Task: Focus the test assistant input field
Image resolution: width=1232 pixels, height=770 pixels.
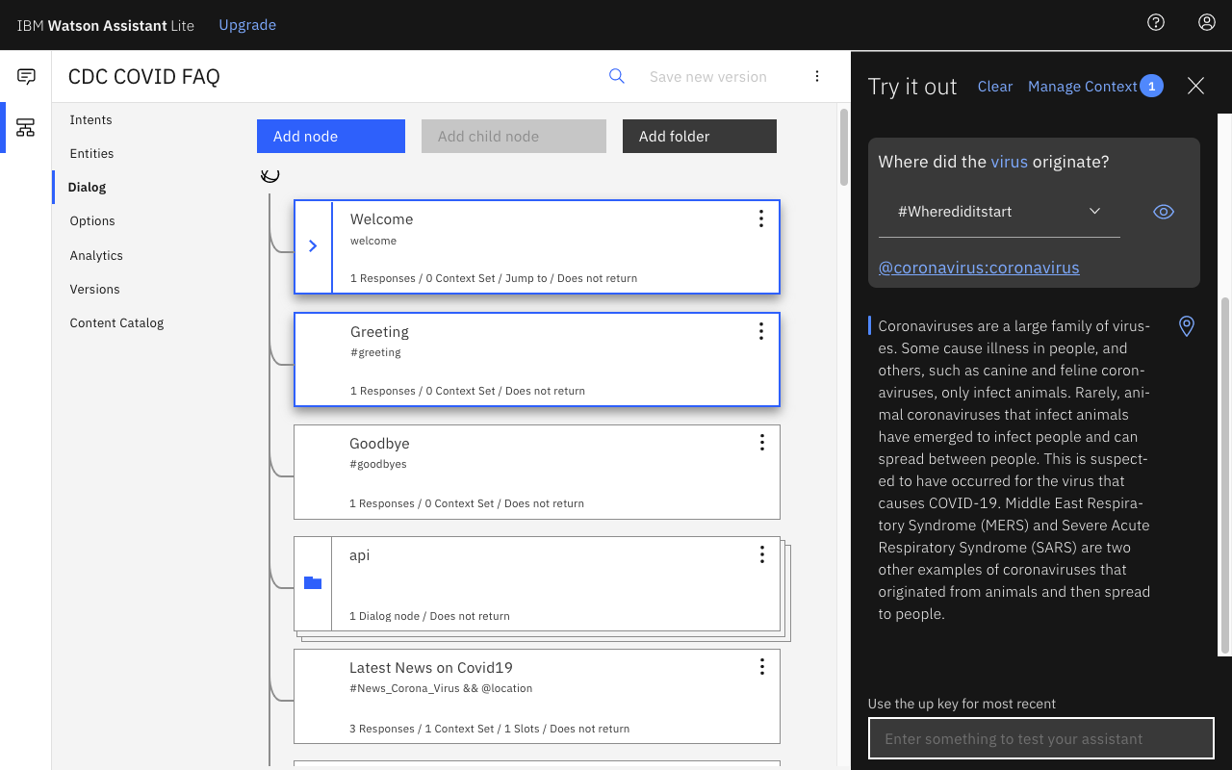Action: pyautogui.click(x=1040, y=739)
